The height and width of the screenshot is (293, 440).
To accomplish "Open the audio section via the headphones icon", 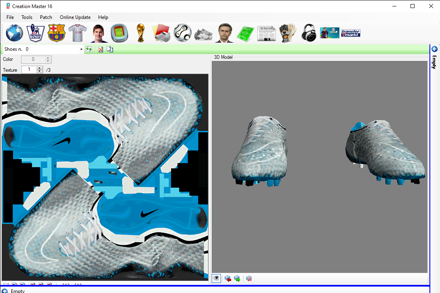I will pos(309,33).
